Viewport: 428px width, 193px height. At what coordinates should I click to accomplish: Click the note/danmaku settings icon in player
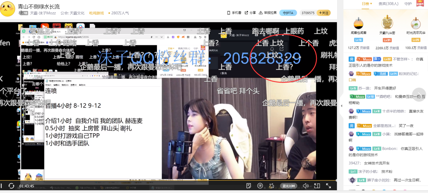click(x=249, y=186)
